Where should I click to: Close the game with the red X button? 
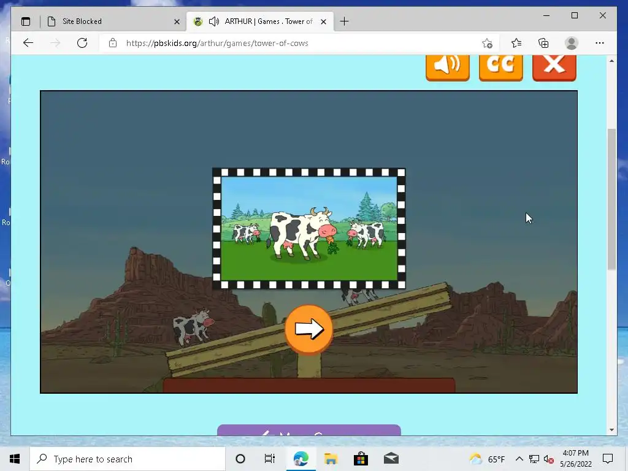554,67
